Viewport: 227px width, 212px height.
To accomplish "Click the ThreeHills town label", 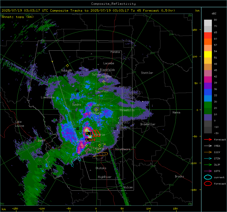I will [x=127, y=110].
